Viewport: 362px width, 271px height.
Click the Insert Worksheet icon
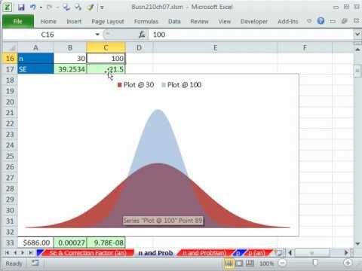(278, 253)
